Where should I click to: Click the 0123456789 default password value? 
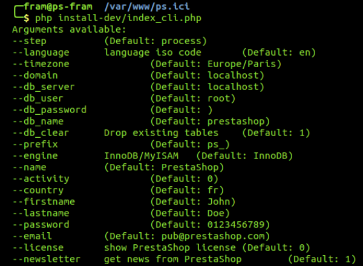point(235,225)
